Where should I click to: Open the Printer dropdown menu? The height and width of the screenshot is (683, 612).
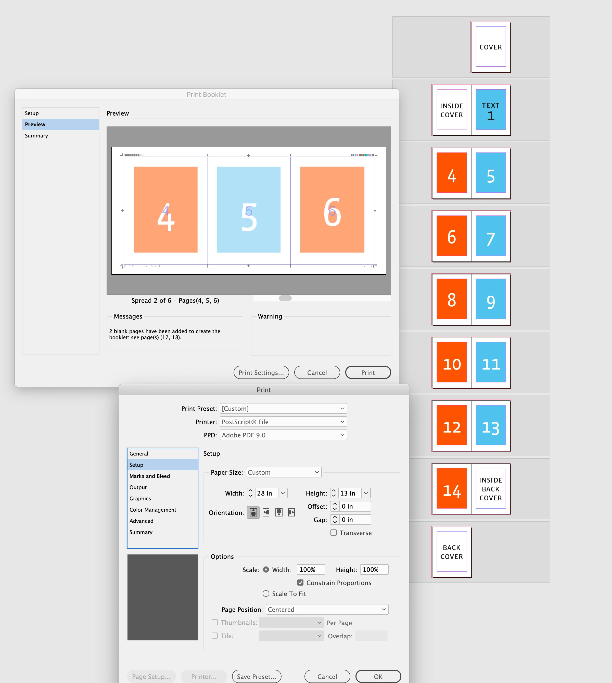point(283,422)
